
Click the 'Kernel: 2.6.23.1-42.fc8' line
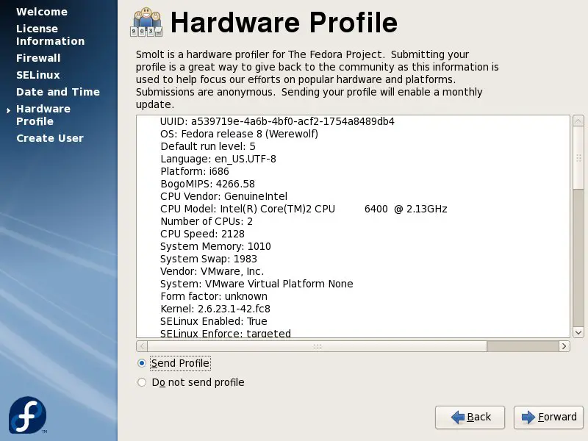[x=215, y=309]
